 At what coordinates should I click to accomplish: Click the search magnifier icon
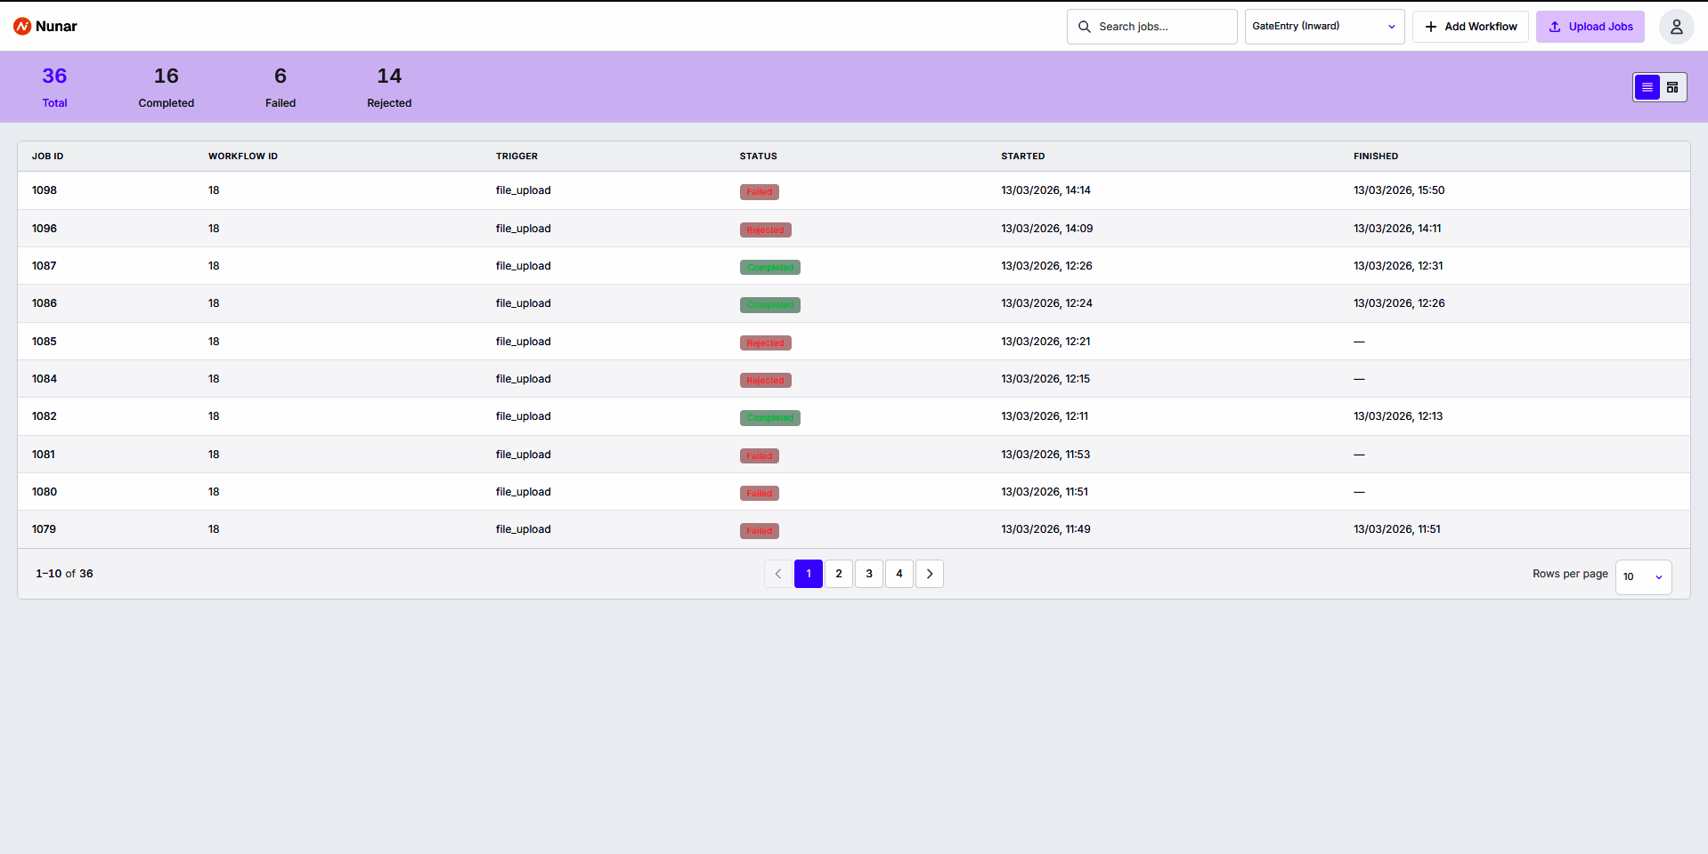[1084, 27]
